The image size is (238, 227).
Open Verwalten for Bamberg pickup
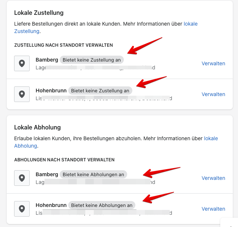point(213,178)
